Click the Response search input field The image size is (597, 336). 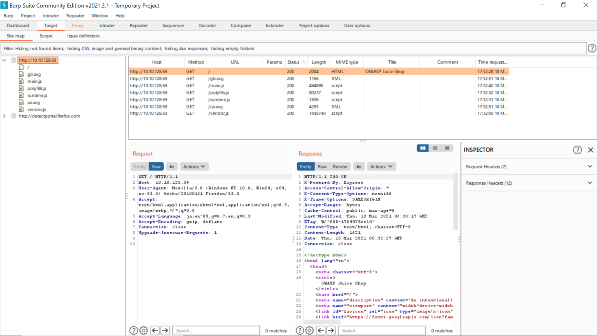pos(382,330)
